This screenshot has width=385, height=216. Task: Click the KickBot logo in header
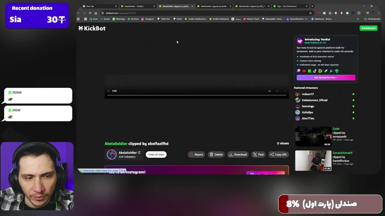click(x=92, y=28)
